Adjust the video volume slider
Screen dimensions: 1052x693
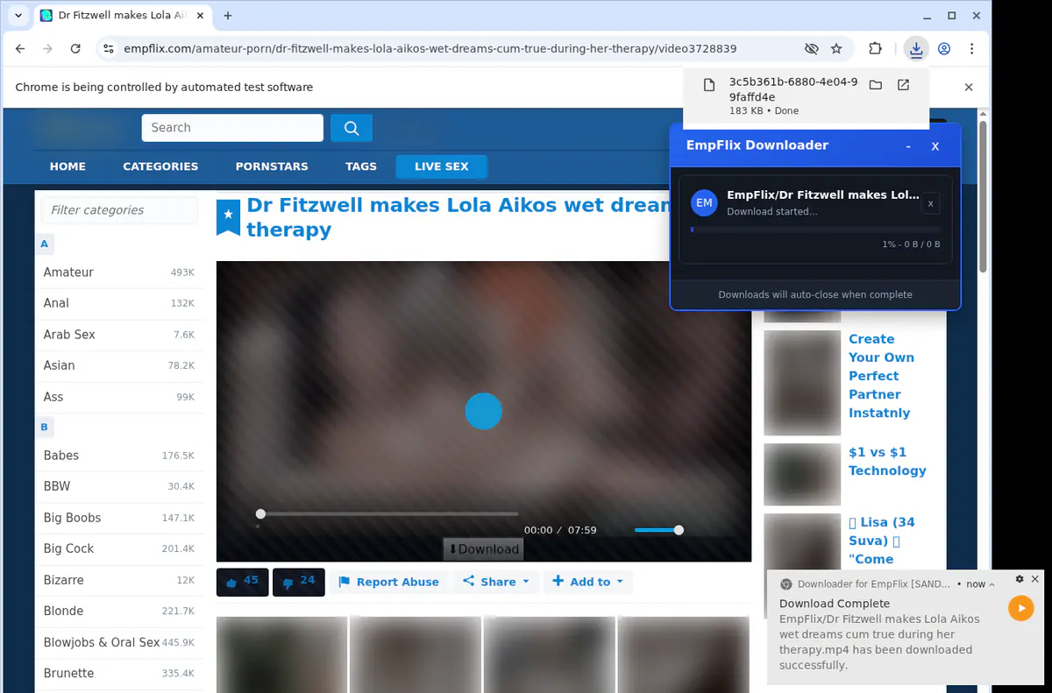point(657,530)
